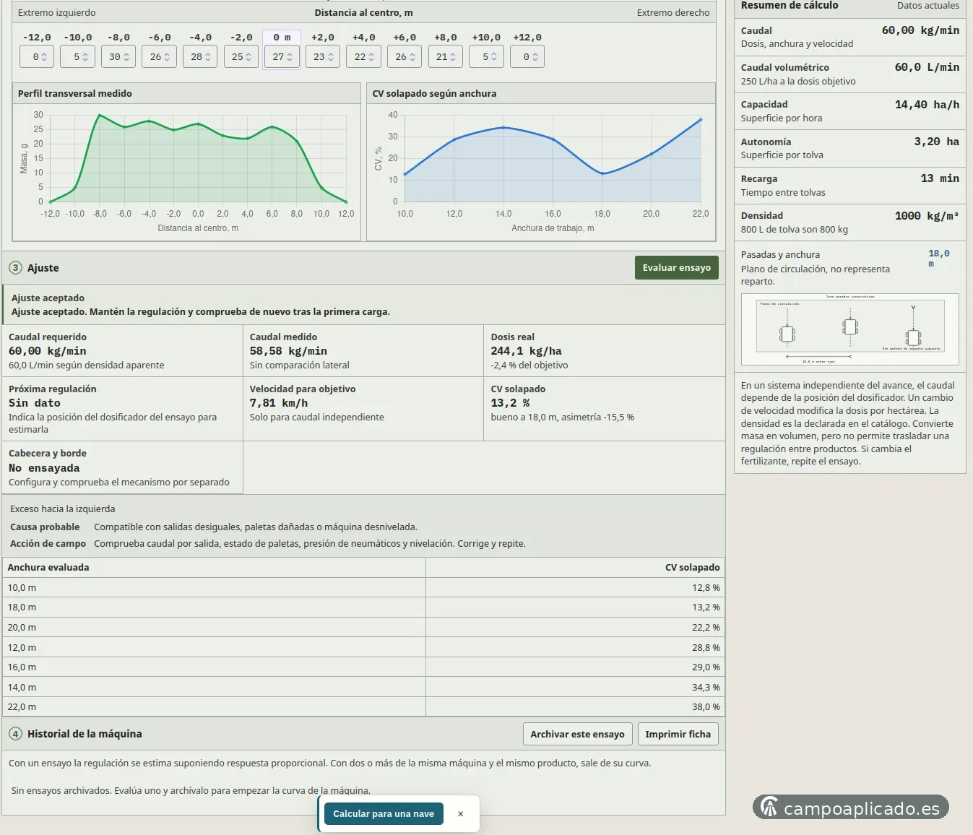
Task: Click the 18,0 m pasadas width value
Action: [x=938, y=258]
